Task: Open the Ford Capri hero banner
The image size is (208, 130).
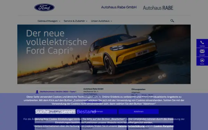Action: pyautogui.click(x=104, y=54)
